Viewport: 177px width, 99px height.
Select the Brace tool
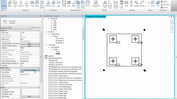coord(37,4)
